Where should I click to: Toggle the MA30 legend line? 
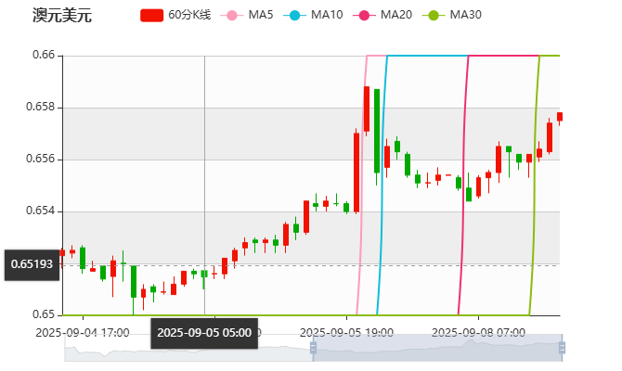[x=452, y=15]
